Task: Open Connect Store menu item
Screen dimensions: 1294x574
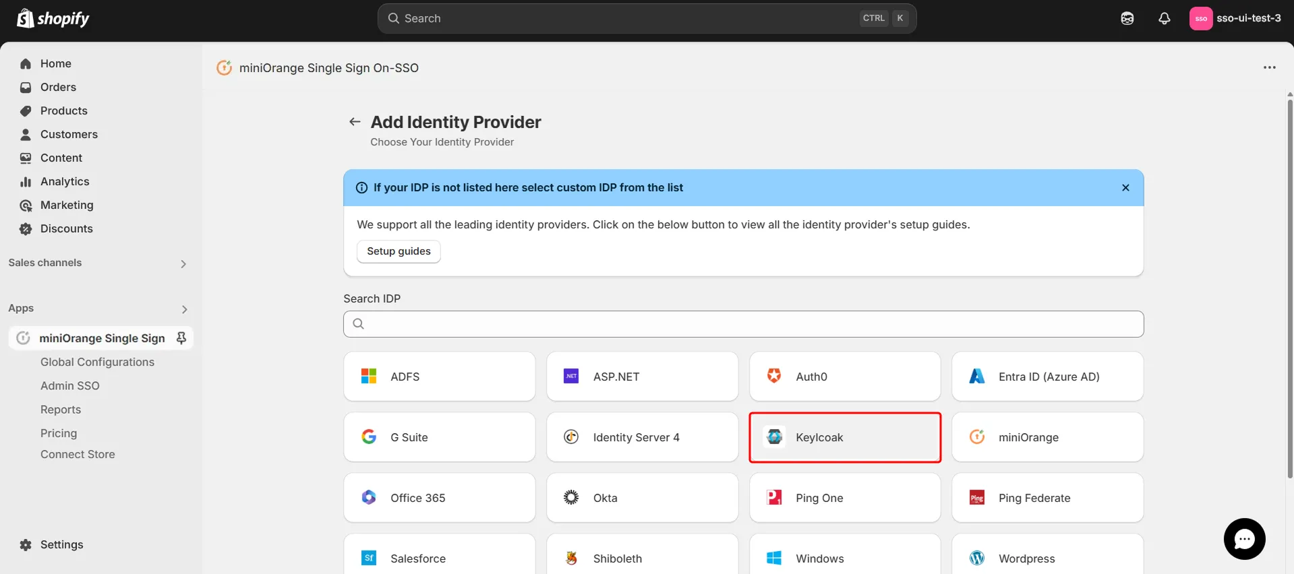Action: point(78,454)
